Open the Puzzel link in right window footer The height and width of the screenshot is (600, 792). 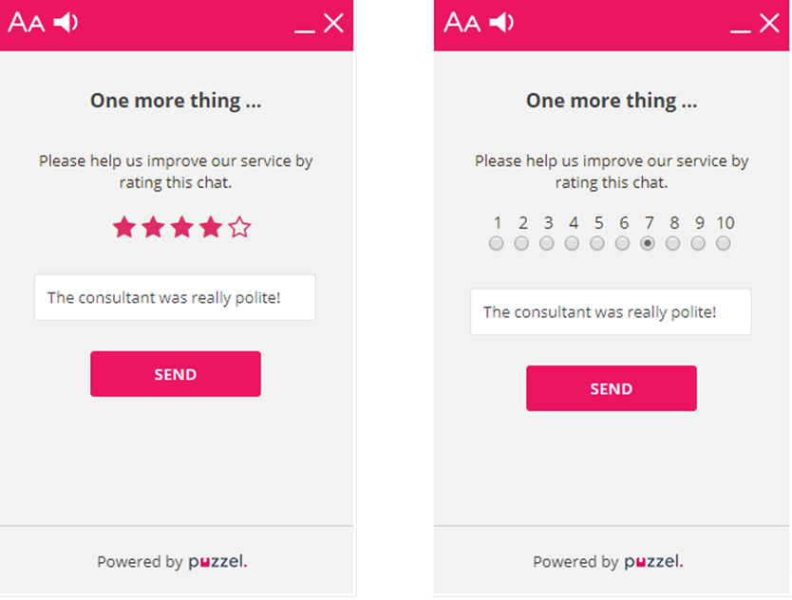click(653, 561)
